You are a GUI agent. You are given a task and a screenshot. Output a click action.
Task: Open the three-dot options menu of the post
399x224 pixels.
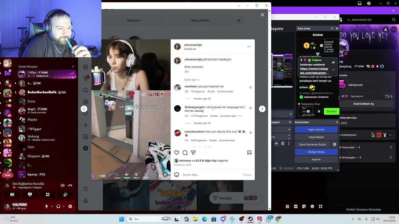click(x=249, y=47)
